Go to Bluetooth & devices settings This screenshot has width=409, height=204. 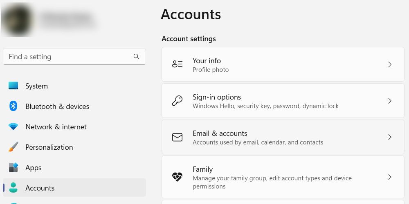[x=57, y=106]
